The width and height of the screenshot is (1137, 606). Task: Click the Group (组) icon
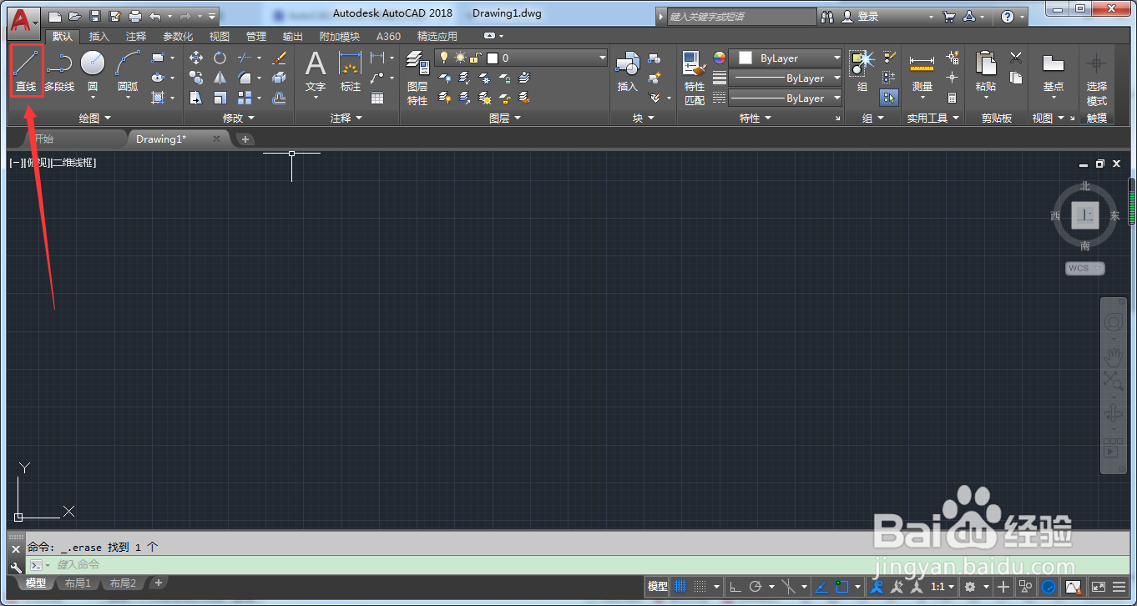[x=862, y=70]
